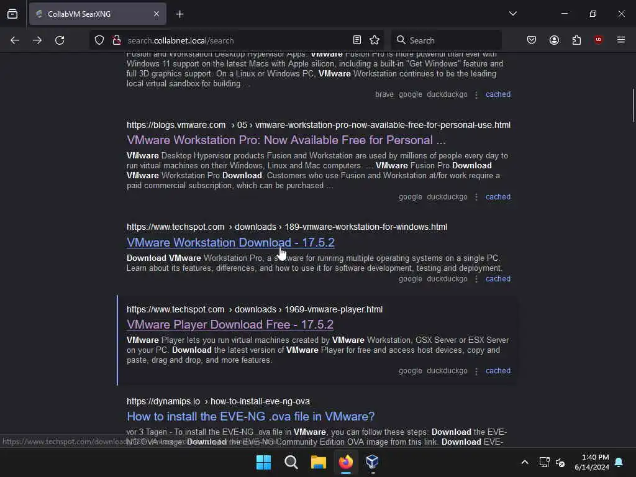Screen dimensions: 636x477
Task: Click Firefox taskbar icon
Action: pyautogui.click(x=345, y=461)
